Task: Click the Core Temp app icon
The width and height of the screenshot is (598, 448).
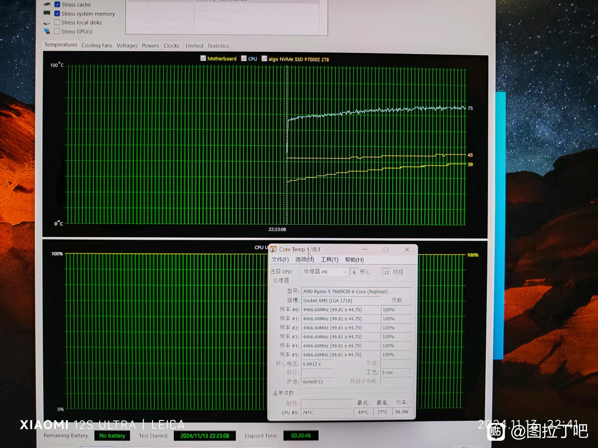Action: (273, 249)
